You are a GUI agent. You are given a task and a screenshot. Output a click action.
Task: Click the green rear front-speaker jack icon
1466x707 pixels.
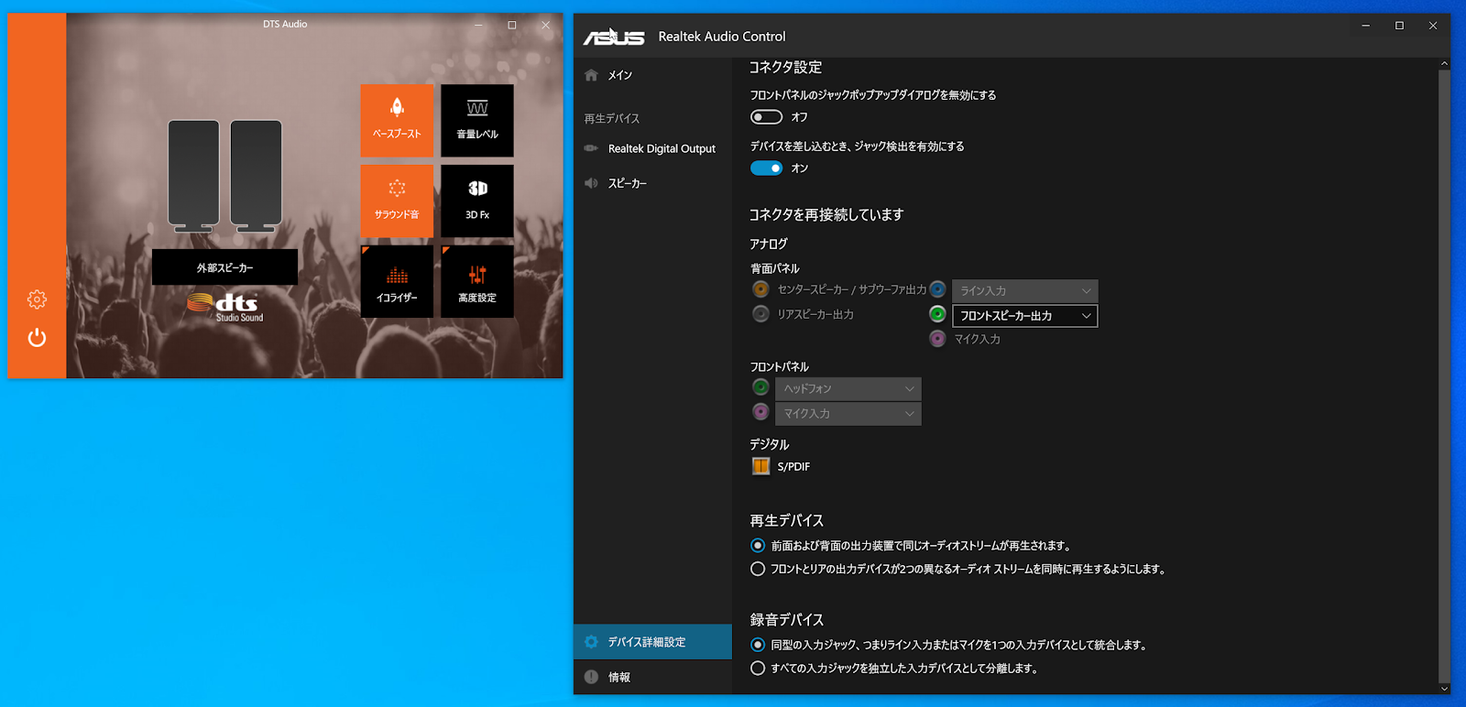click(937, 314)
